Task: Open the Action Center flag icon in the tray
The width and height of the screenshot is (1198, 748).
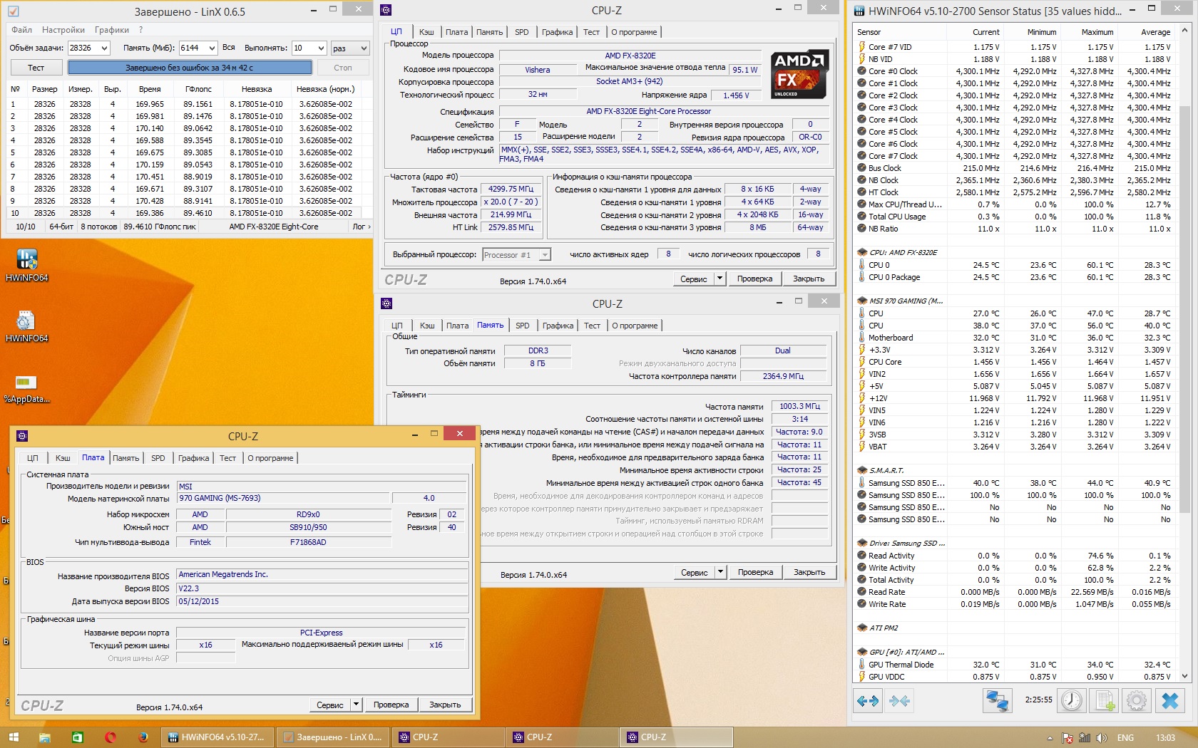Action: coord(1068,738)
